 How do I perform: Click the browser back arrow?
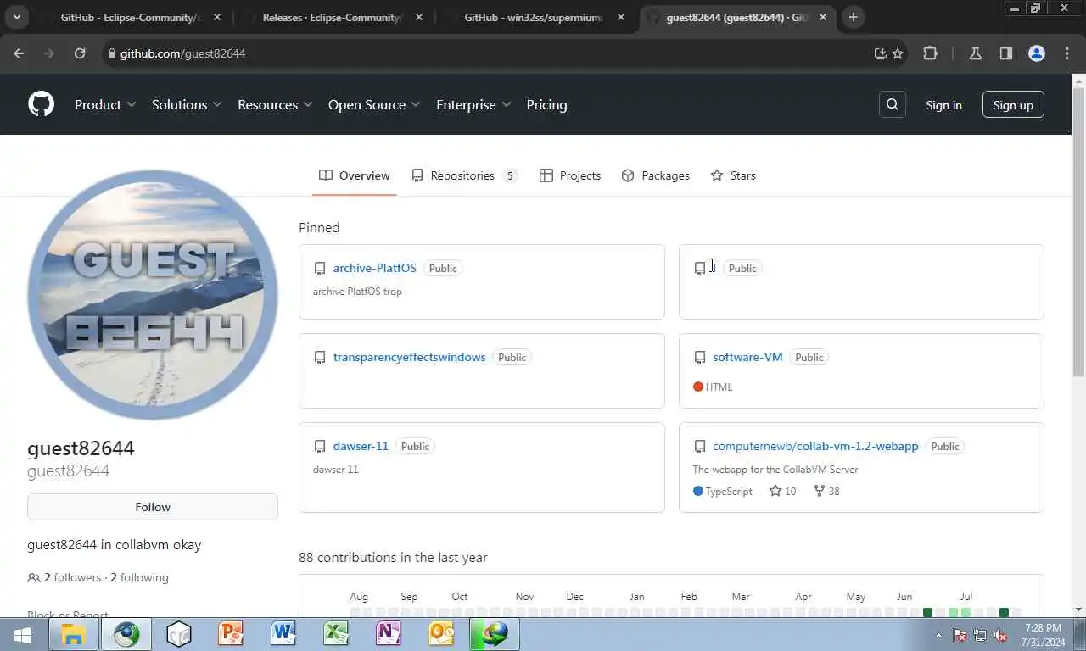click(x=19, y=53)
